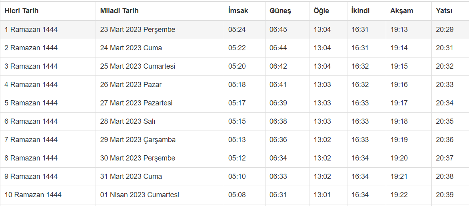Click the 23 Mart 2023 Perşembe cell
This screenshot has height=206, width=469.
(x=138, y=30)
